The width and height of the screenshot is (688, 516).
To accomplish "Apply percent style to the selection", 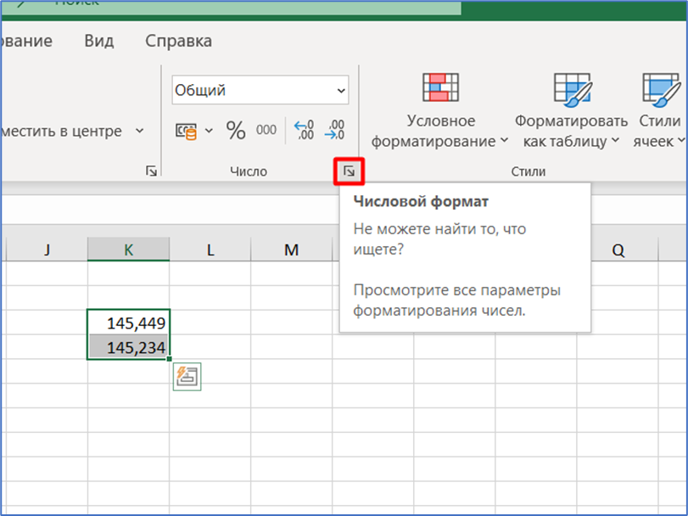I will tap(236, 130).
